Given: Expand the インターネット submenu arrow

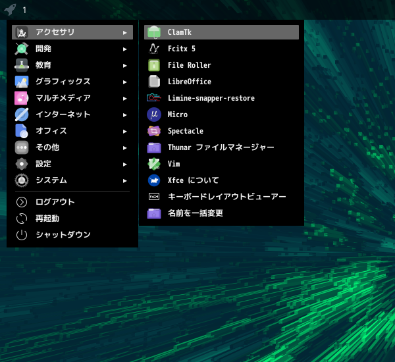Looking at the screenshot, I should pos(124,115).
